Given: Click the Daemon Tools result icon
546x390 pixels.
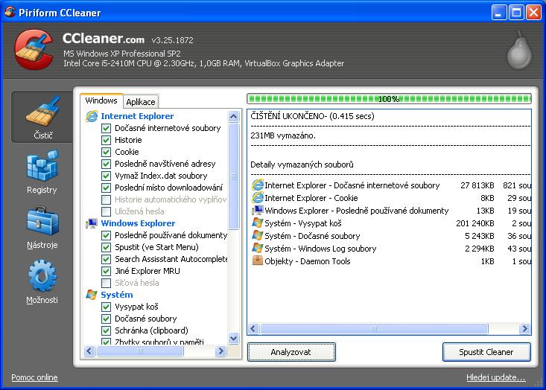Looking at the screenshot, I should (258, 261).
